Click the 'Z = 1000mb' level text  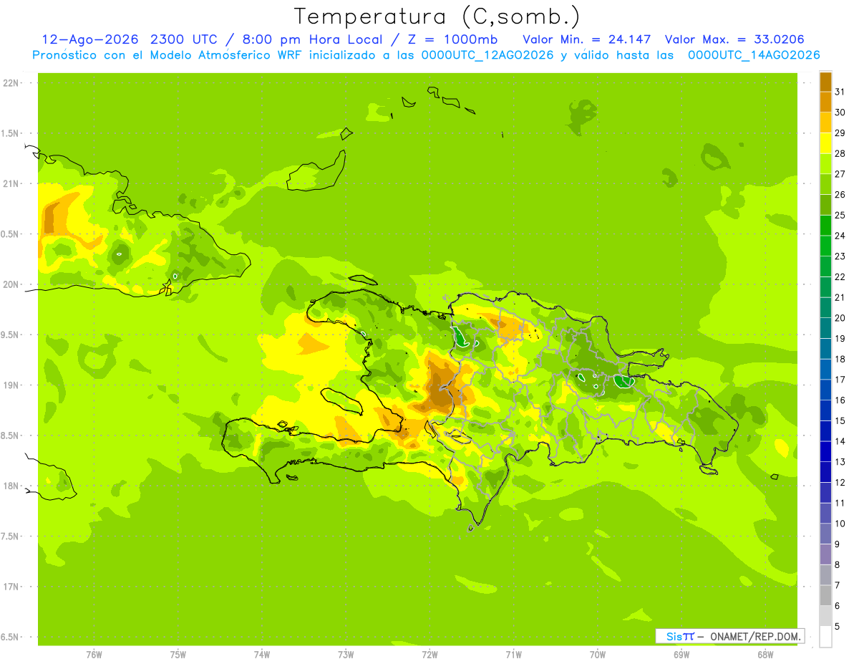[457, 39]
